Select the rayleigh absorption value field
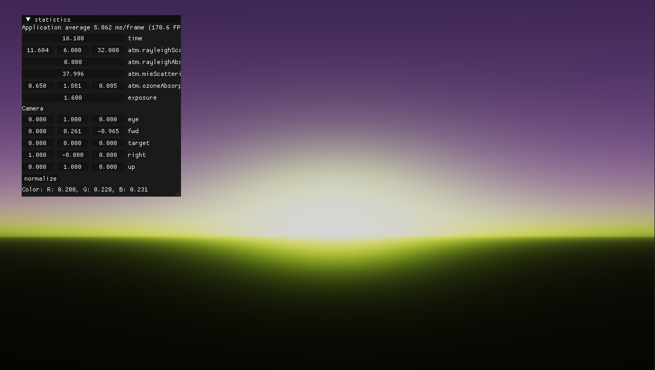Viewport: 655px width, 370px height. (73, 62)
